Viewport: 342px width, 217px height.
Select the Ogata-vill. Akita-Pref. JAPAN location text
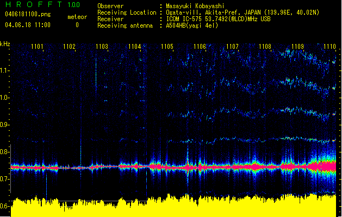pyautogui.click(x=242, y=12)
